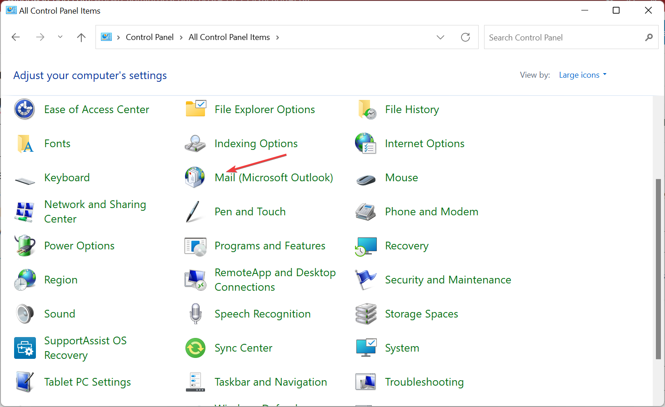
Task: Click the Internet Options globe icon
Action: point(365,143)
